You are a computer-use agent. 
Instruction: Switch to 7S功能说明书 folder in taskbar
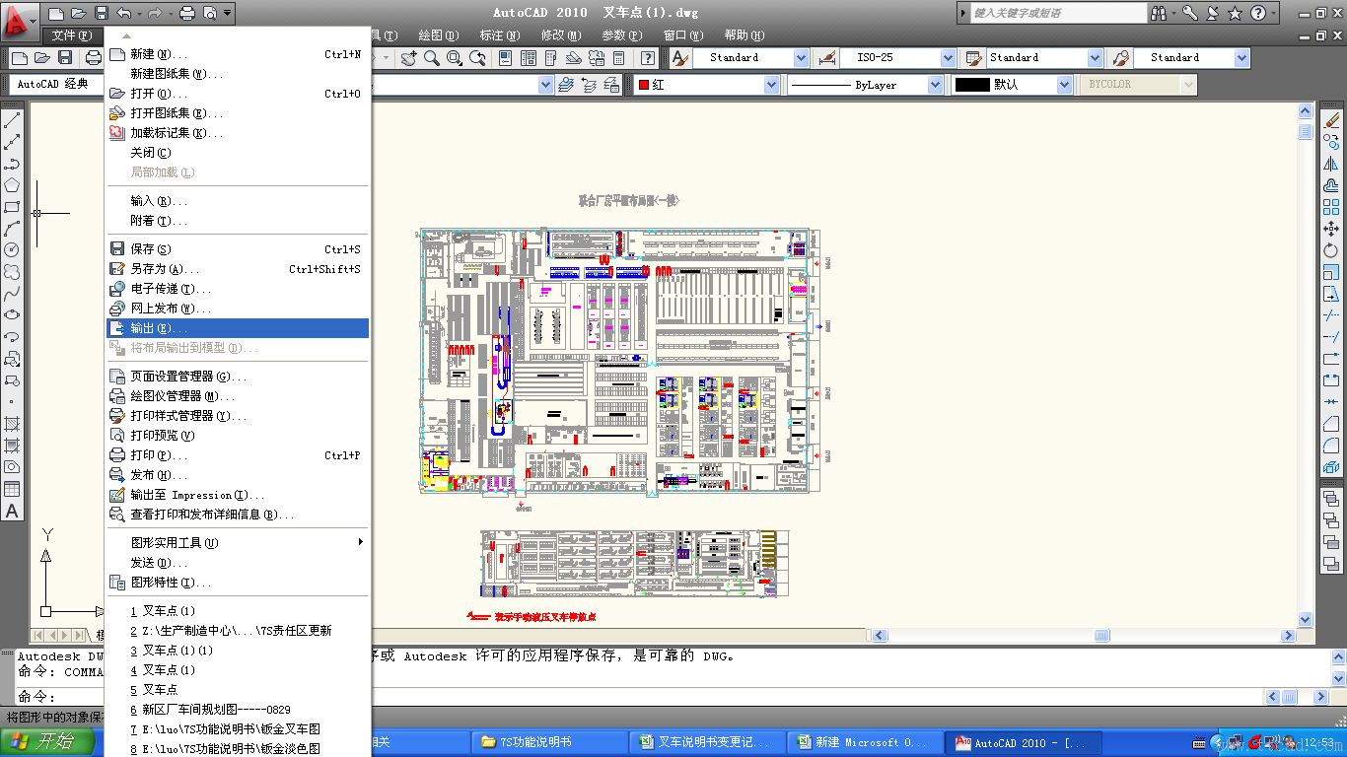547,742
